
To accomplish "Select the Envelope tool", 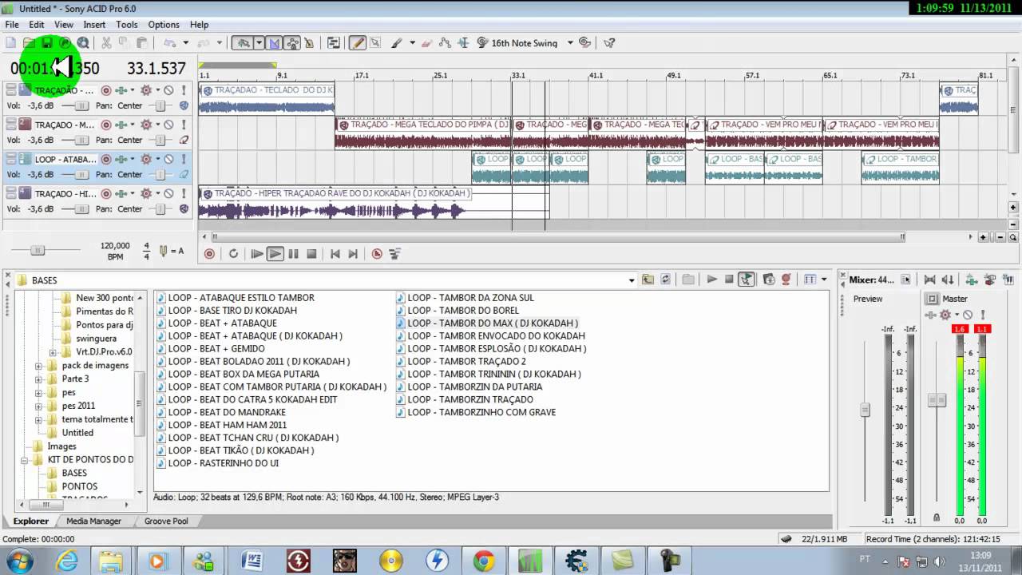I will 445,43.
